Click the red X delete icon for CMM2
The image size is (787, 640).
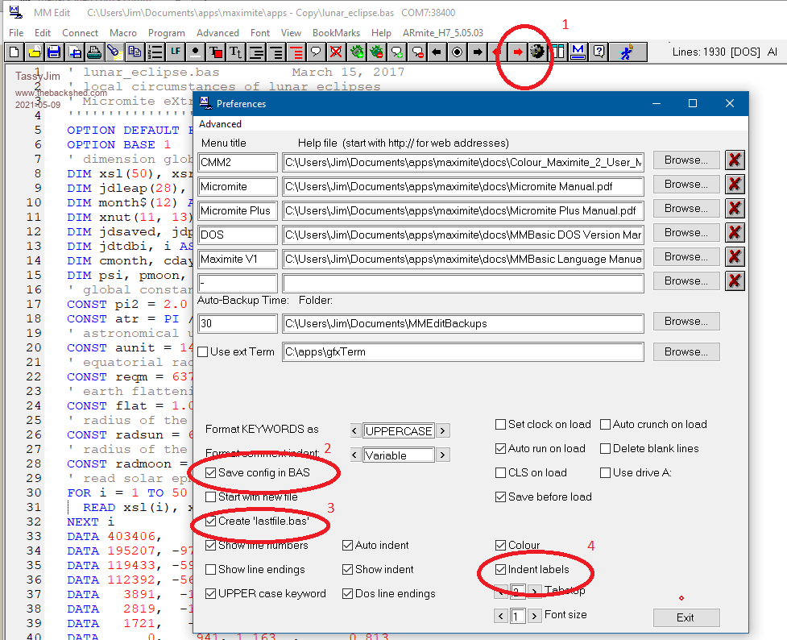click(x=734, y=160)
